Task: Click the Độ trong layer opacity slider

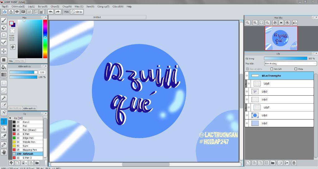Action: [286, 58]
